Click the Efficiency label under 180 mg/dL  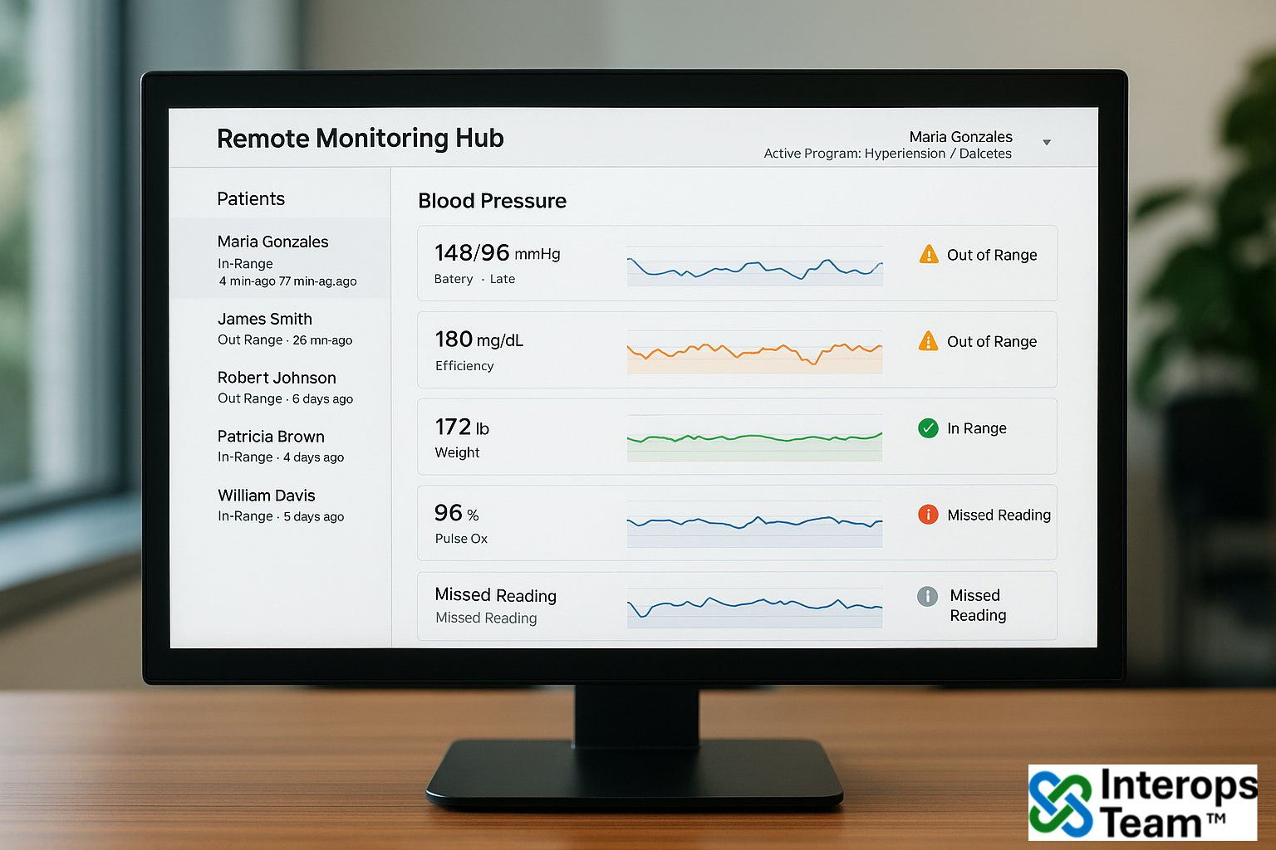pos(464,366)
